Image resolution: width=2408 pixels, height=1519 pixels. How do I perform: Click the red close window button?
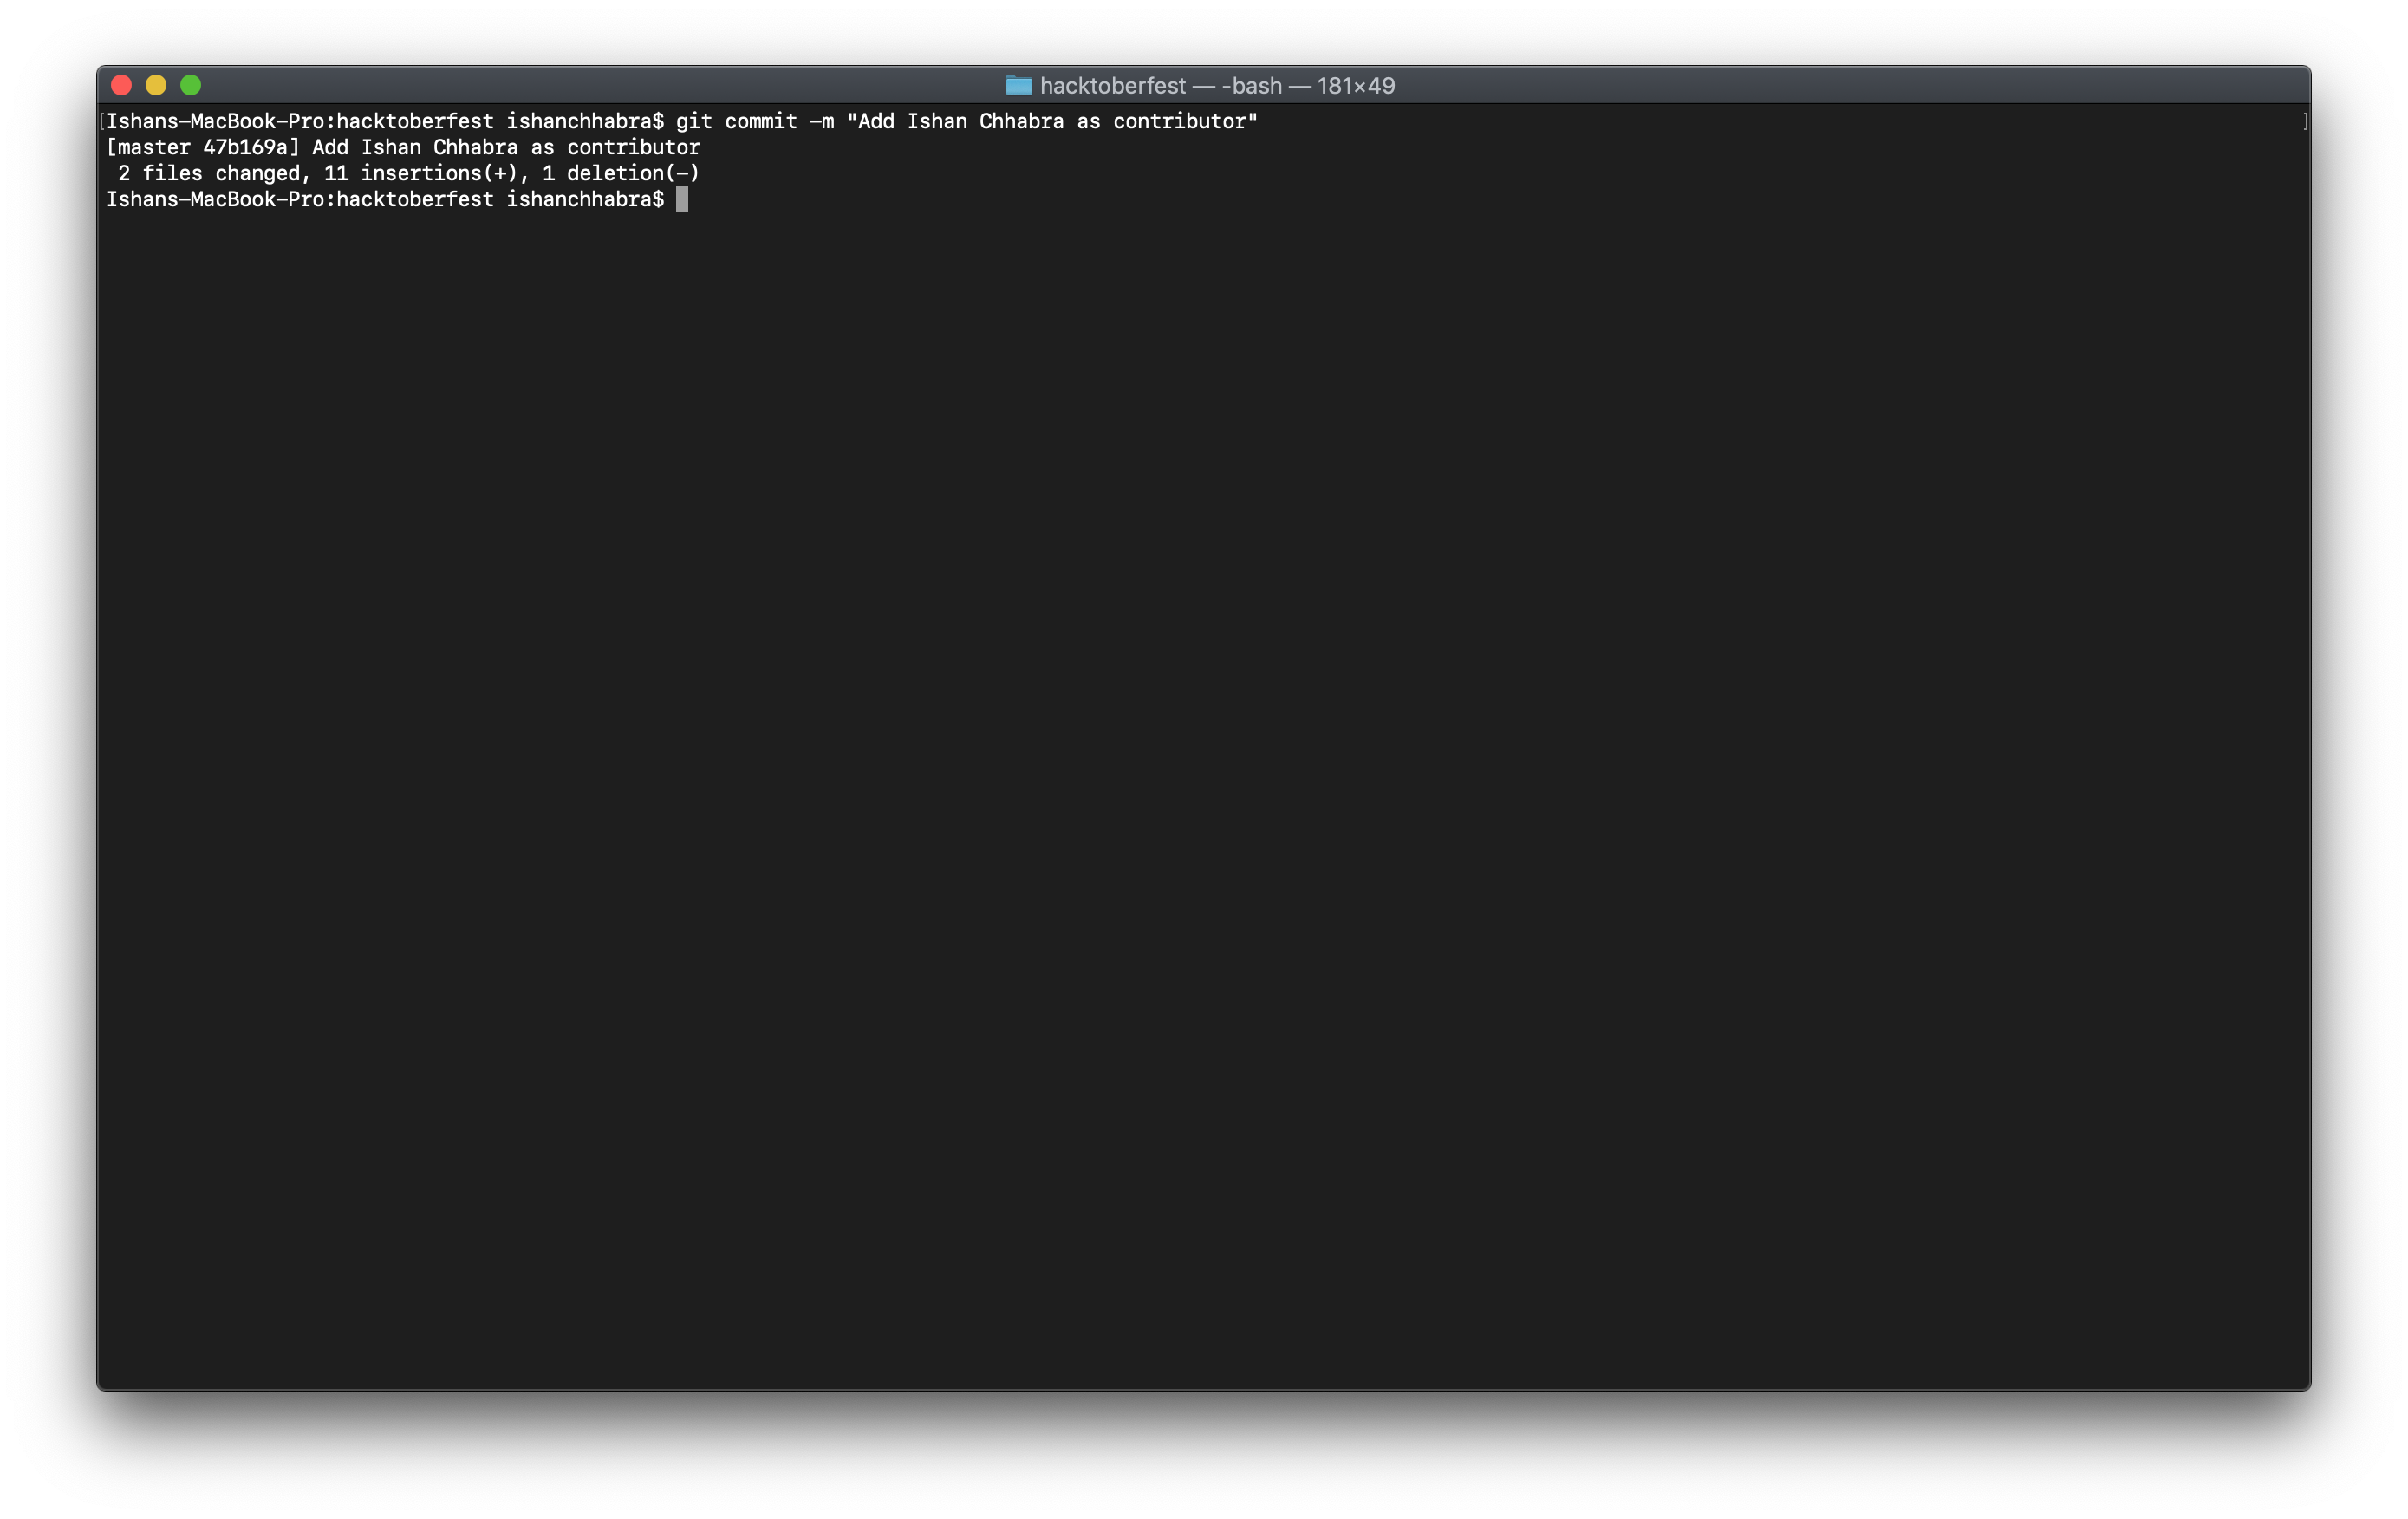[x=122, y=85]
